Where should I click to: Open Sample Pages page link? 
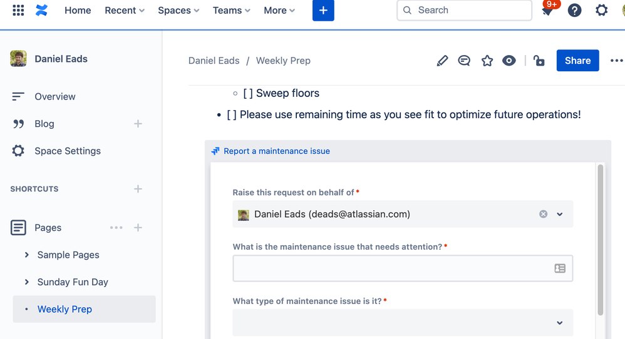tap(68, 255)
